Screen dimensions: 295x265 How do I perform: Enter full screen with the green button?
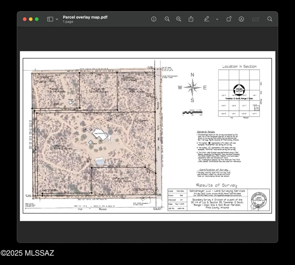(x=37, y=19)
